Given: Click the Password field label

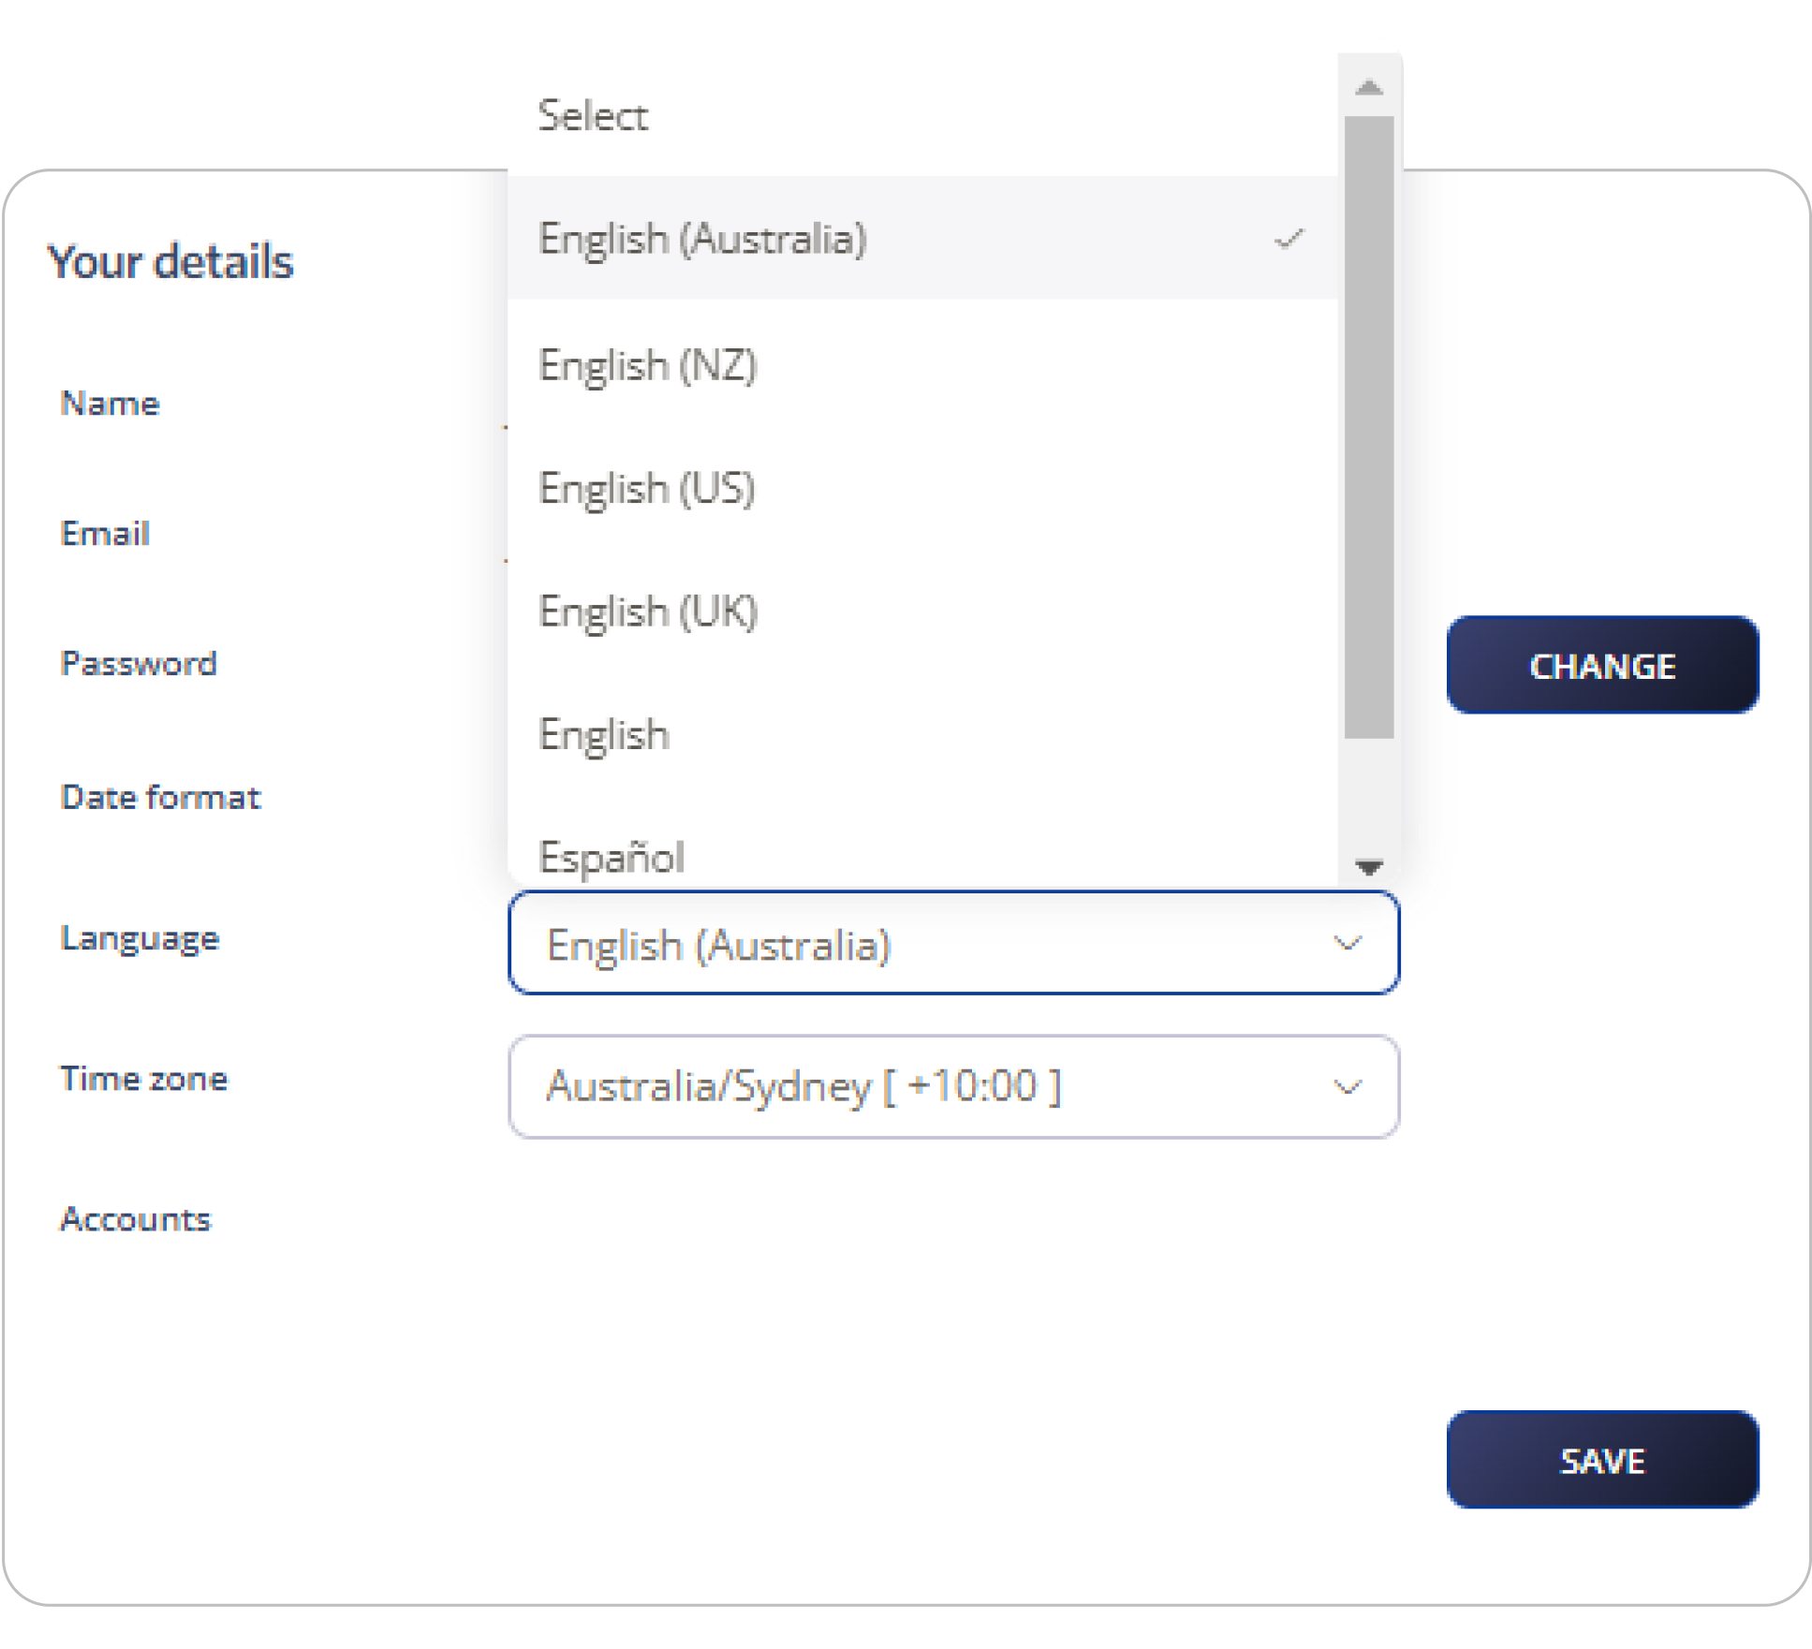Looking at the screenshot, I should click(139, 664).
